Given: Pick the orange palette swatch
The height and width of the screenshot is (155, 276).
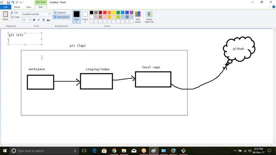Looking at the screenshot, I should point(109,12).
